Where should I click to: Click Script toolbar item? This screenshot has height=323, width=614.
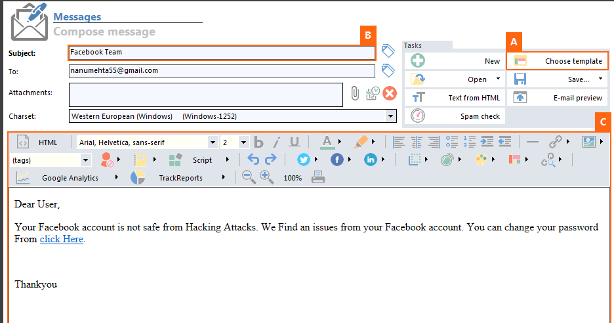coord(202,160)
